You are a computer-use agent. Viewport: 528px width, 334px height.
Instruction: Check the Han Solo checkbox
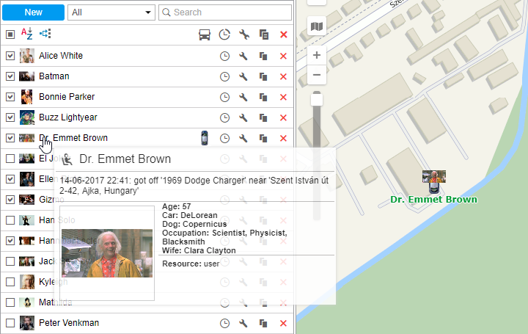pos(10,220)
